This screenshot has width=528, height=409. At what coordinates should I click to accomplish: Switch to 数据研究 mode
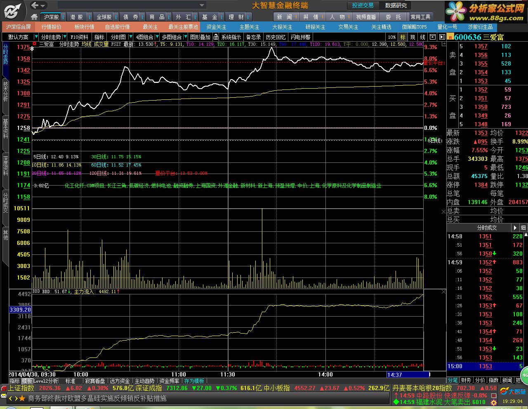click(396, 5)
